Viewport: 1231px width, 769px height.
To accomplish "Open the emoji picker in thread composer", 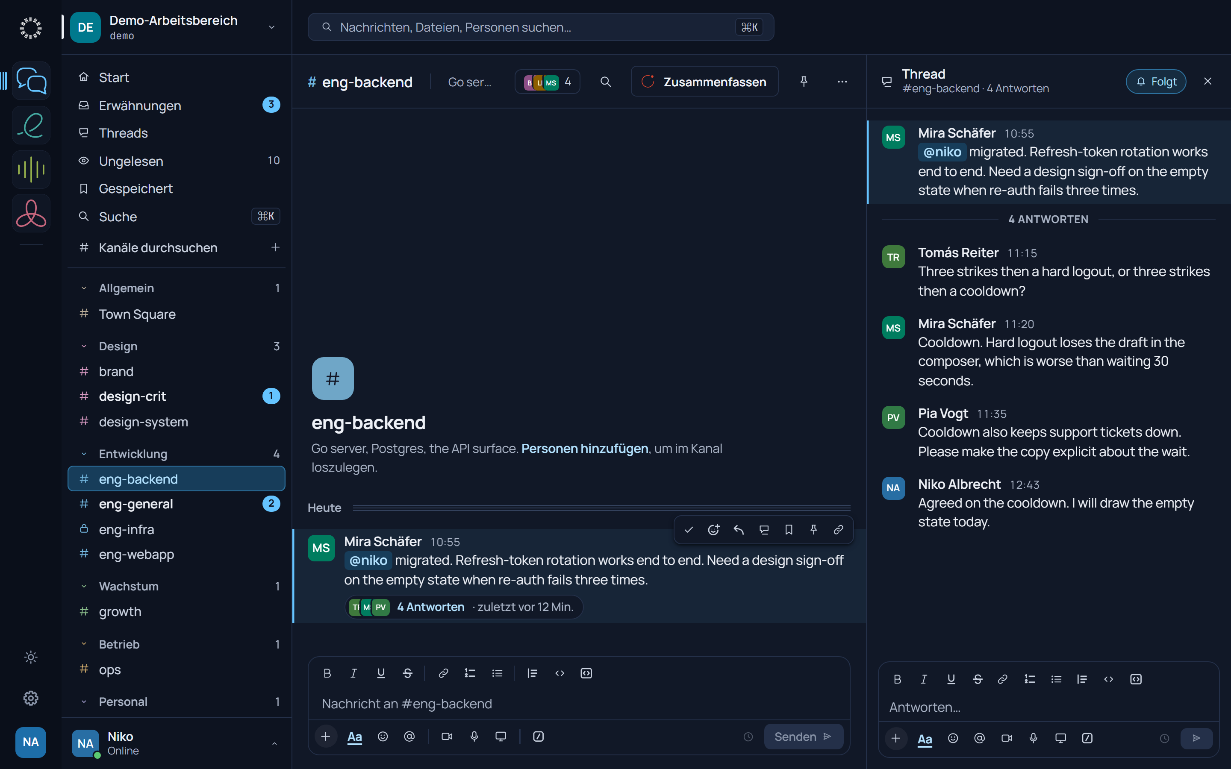I will coord(953,738).
